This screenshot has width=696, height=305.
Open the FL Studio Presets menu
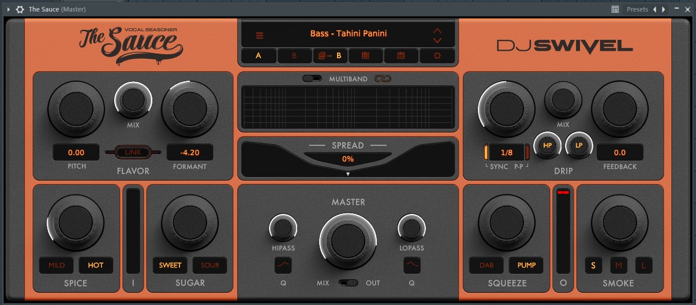pyautogui.click(x=638, y=9)
